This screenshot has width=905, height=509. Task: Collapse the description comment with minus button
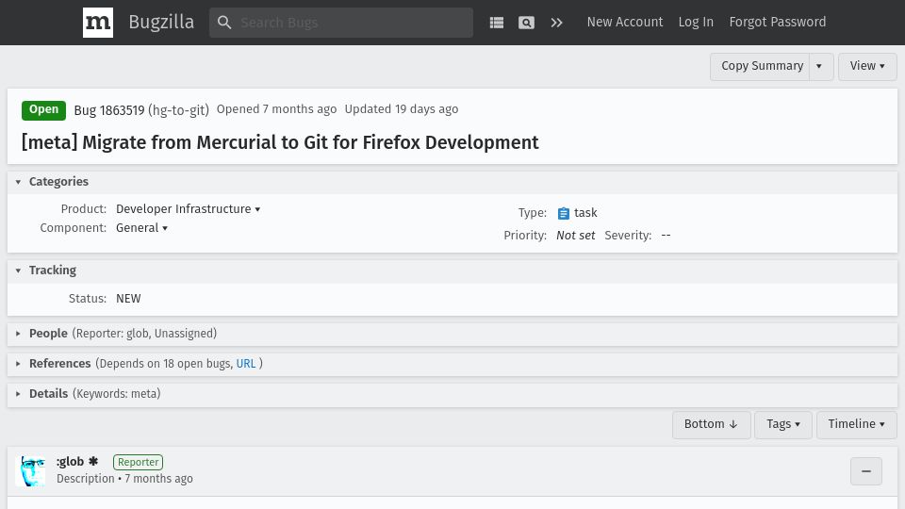pos(865,471)
